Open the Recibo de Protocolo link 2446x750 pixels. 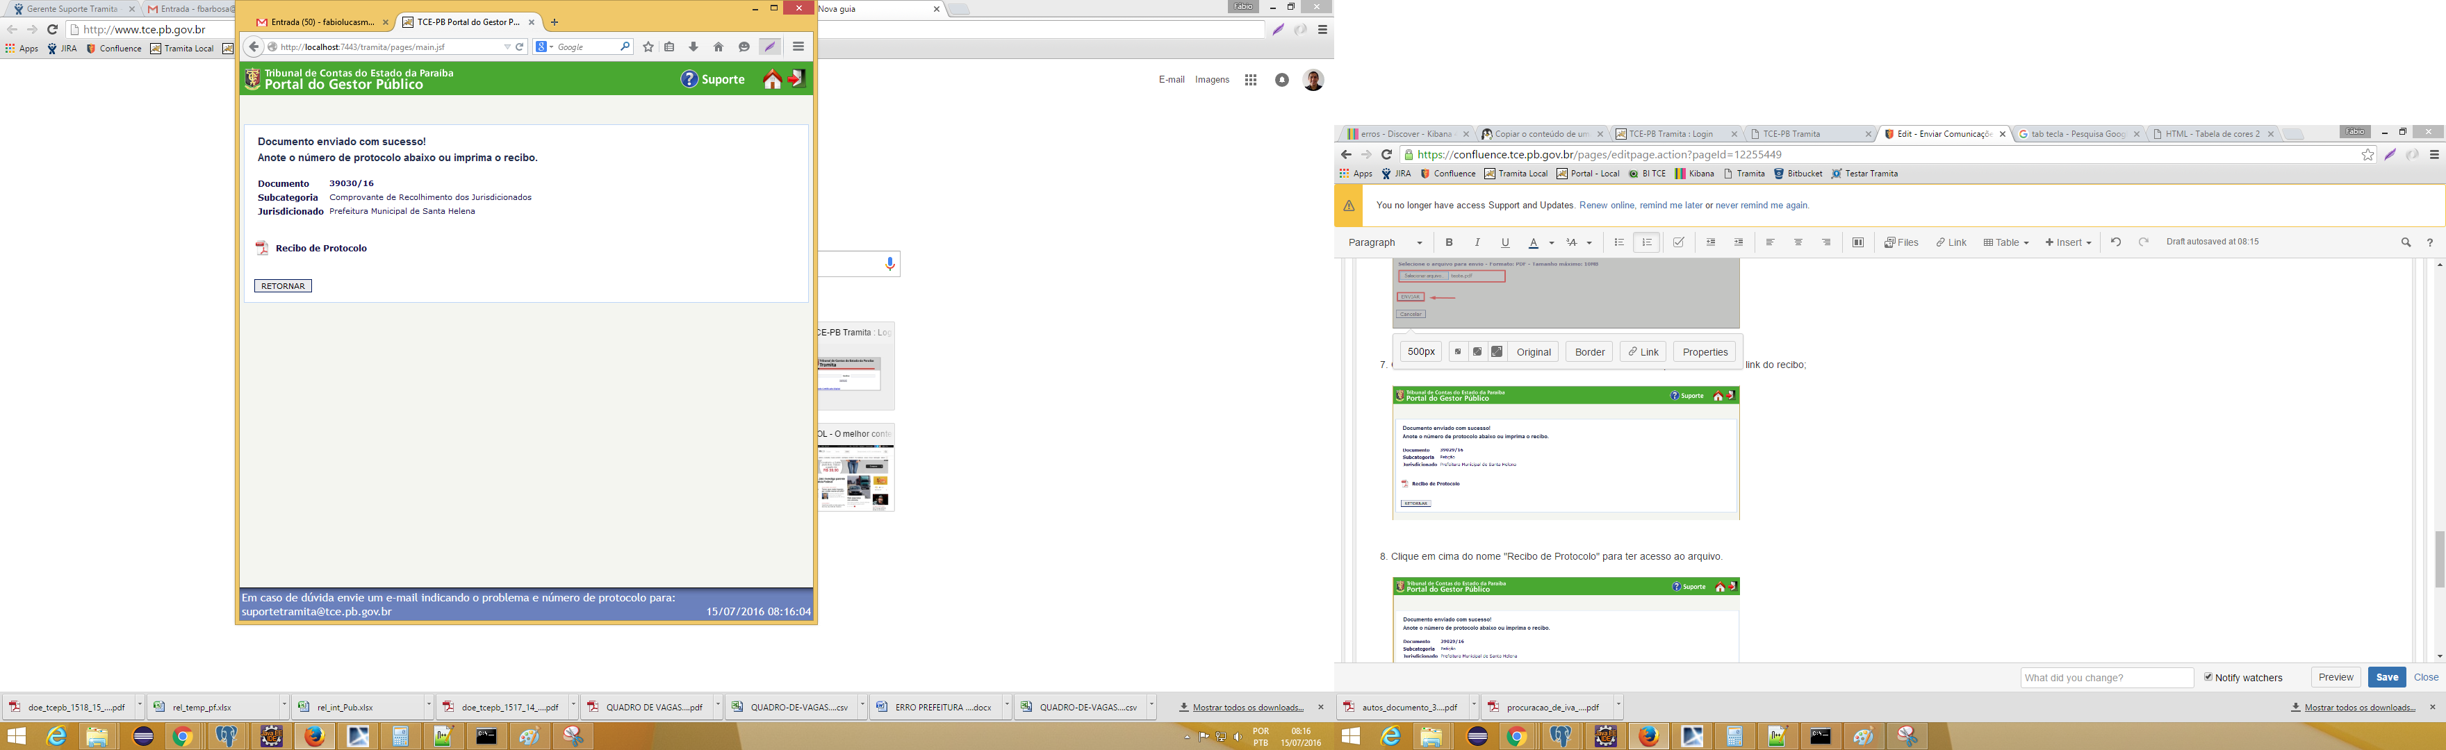pyautogui.click(x=321, y=249)
